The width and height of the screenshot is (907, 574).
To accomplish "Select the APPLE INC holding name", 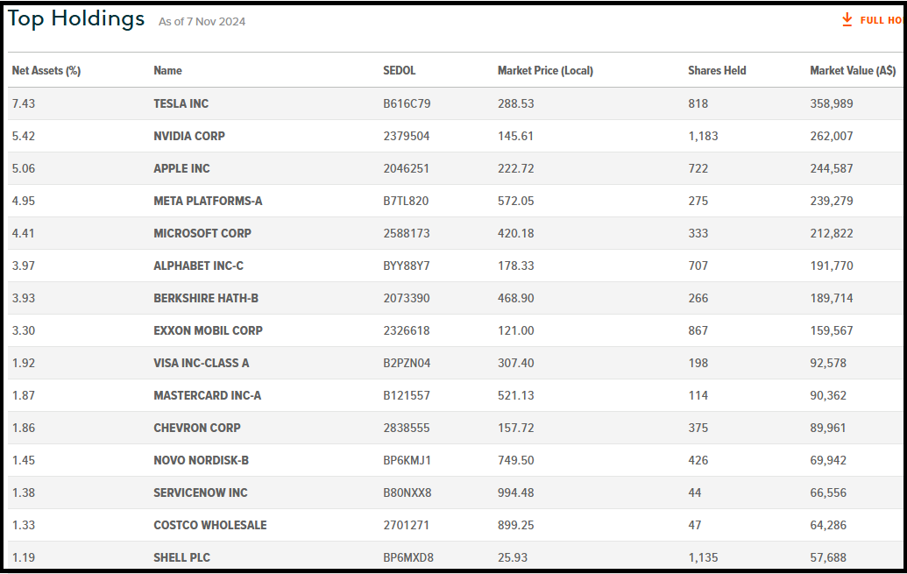I will tap(181, 168).
